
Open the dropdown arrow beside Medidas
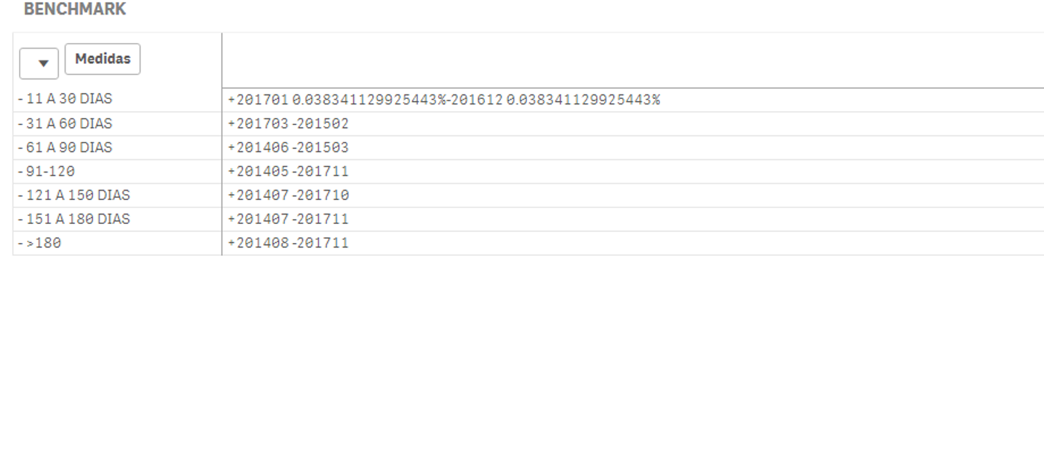point(39,63)
